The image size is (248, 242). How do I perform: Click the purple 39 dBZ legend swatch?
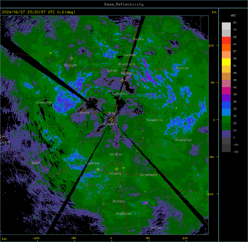pos(226,98)
